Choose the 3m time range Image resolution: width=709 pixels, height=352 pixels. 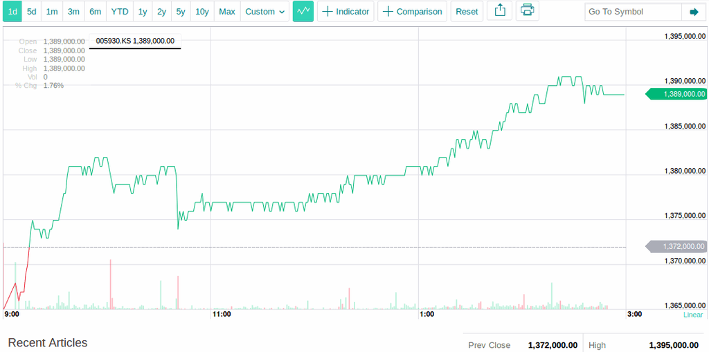[x=73, y=11]
